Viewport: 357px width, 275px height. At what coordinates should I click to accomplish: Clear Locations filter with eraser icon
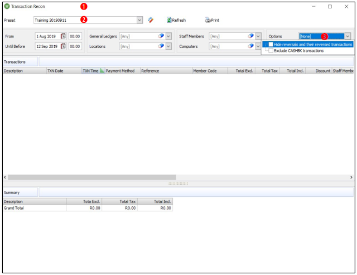click(x=161, y=46)
